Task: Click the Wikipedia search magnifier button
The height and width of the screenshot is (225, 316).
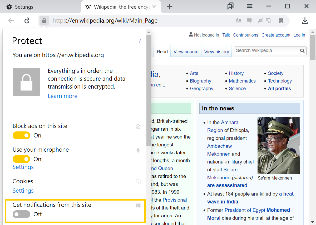Action: coord(302,51)
